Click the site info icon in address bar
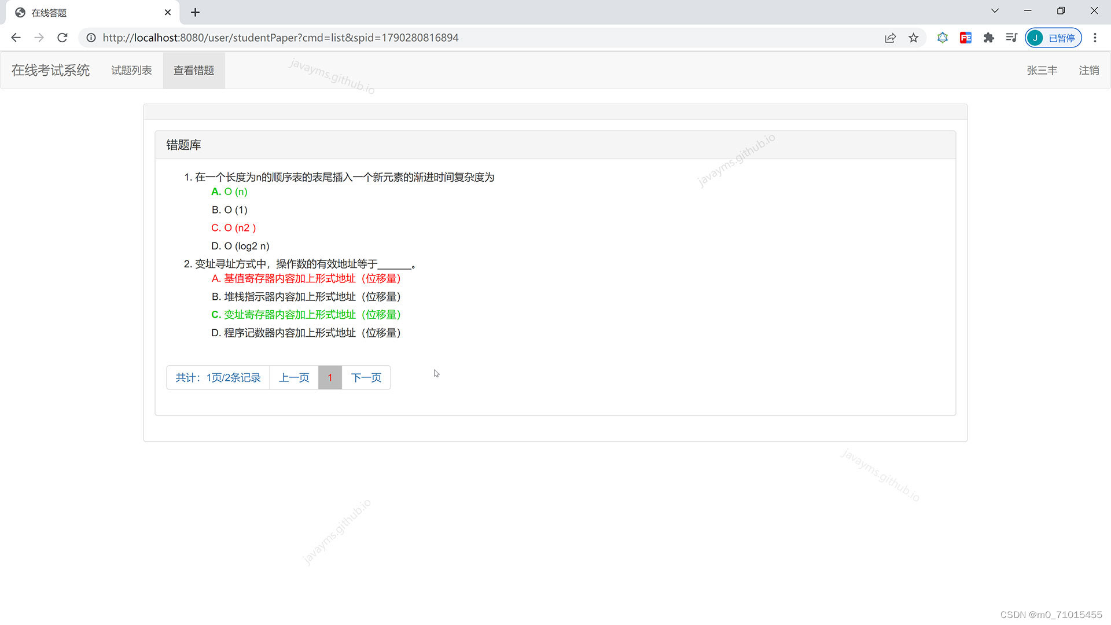This screenshot has height=625, width=1111. (91, 38)
